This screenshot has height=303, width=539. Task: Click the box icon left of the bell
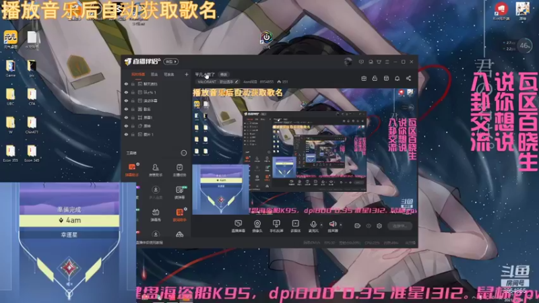point(386,78)
